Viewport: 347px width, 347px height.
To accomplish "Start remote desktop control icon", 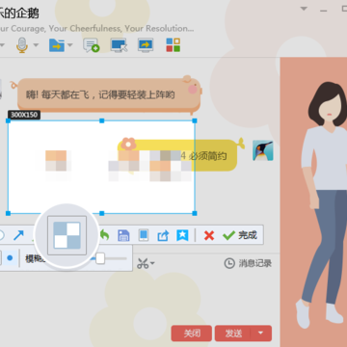I will (119, 45).
